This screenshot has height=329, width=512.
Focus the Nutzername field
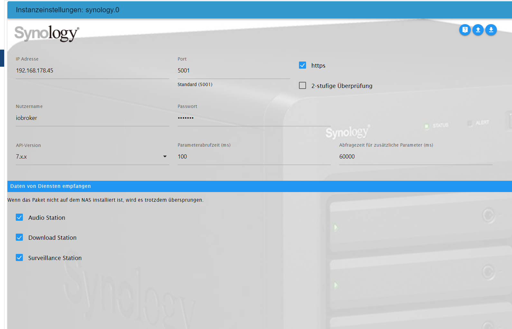coord(92,118)
